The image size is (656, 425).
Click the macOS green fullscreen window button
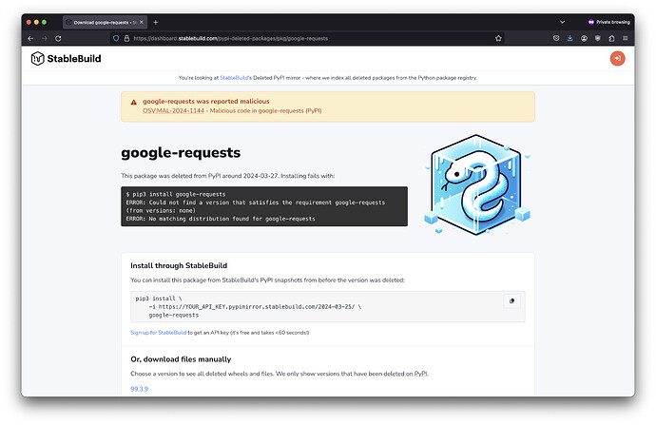tap(45, 22)
